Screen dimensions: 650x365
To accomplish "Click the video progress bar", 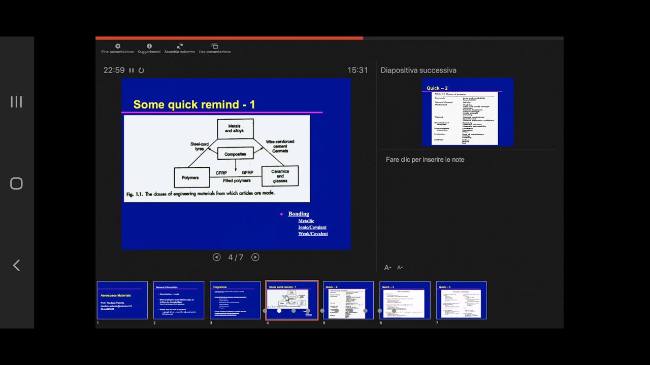I will (330, 38).
